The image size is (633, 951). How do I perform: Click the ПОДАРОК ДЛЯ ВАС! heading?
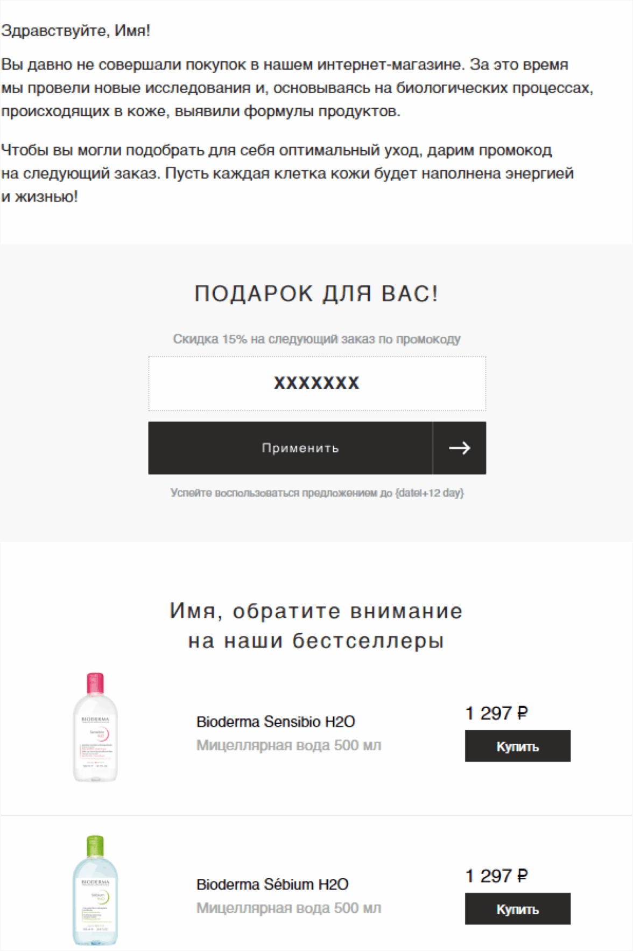(316, 294)
